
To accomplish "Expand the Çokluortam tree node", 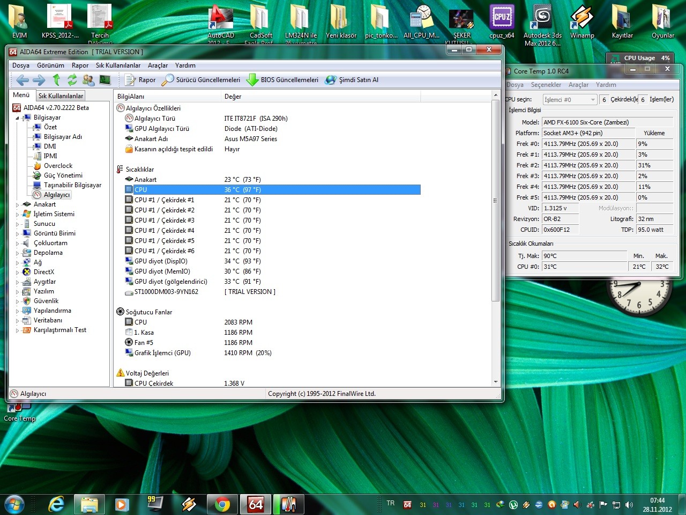I will (17, 244).
